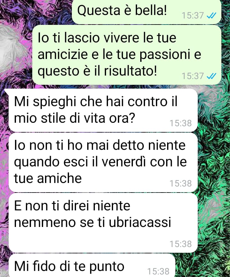Select the 'E non ti direi niente' message
This screenshot has height=277, width=230.
(103, 223)
